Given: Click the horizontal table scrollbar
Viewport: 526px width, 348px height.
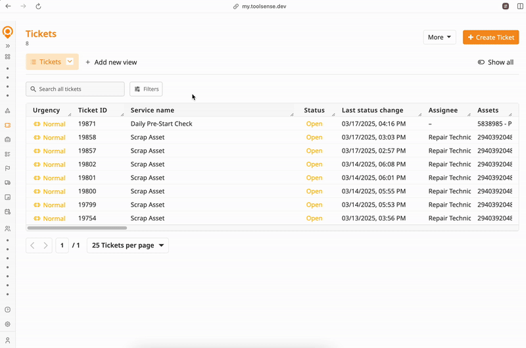Looking at the screenshot, I should (77, 228).
